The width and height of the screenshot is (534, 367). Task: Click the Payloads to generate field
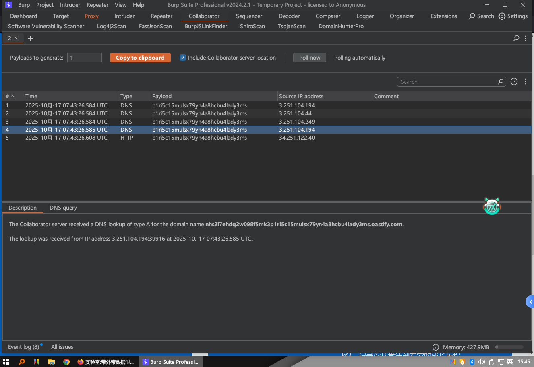85,58
